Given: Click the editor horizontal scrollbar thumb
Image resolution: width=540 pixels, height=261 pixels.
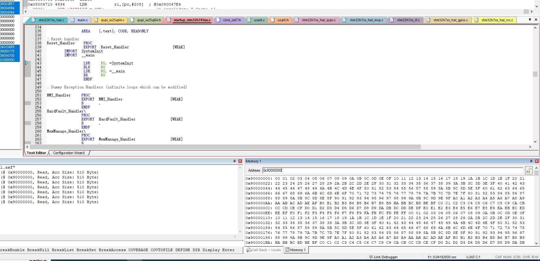Looking at the screenshot, I should click(x=226, y=147).
